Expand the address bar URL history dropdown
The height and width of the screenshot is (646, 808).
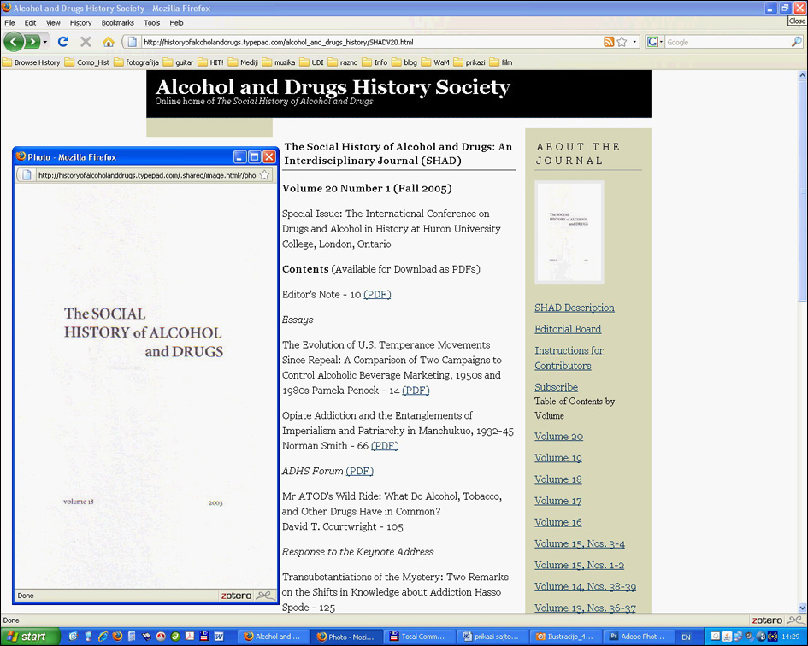(634, 42)
